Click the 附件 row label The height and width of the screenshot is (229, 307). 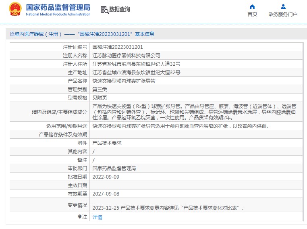[82, 143]
